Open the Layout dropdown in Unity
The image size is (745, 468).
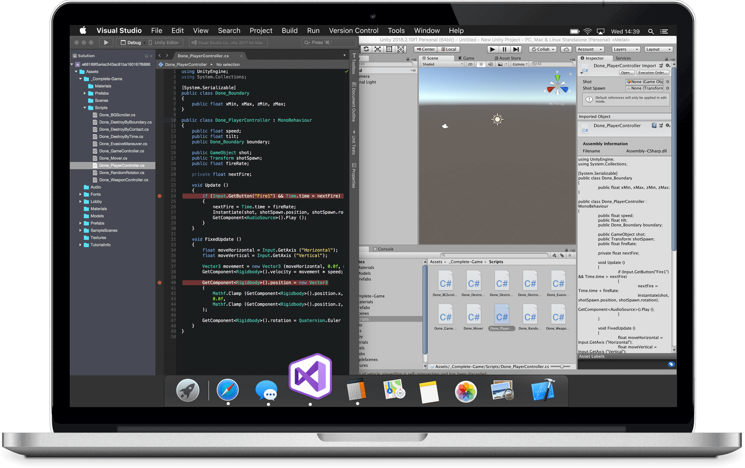(x=659, y=49)
